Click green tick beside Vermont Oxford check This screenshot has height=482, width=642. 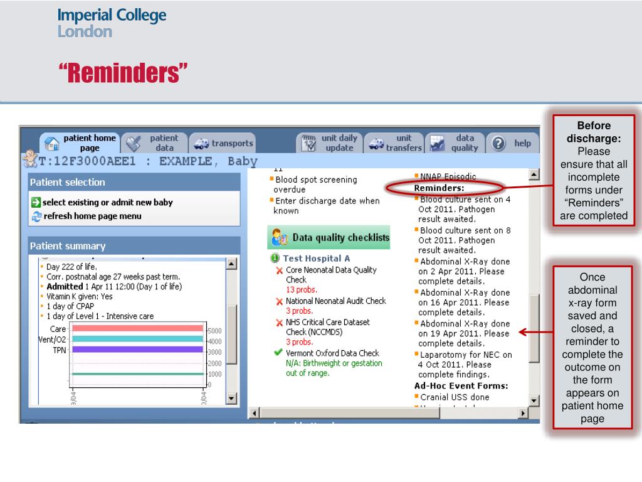tap(278, 352)
